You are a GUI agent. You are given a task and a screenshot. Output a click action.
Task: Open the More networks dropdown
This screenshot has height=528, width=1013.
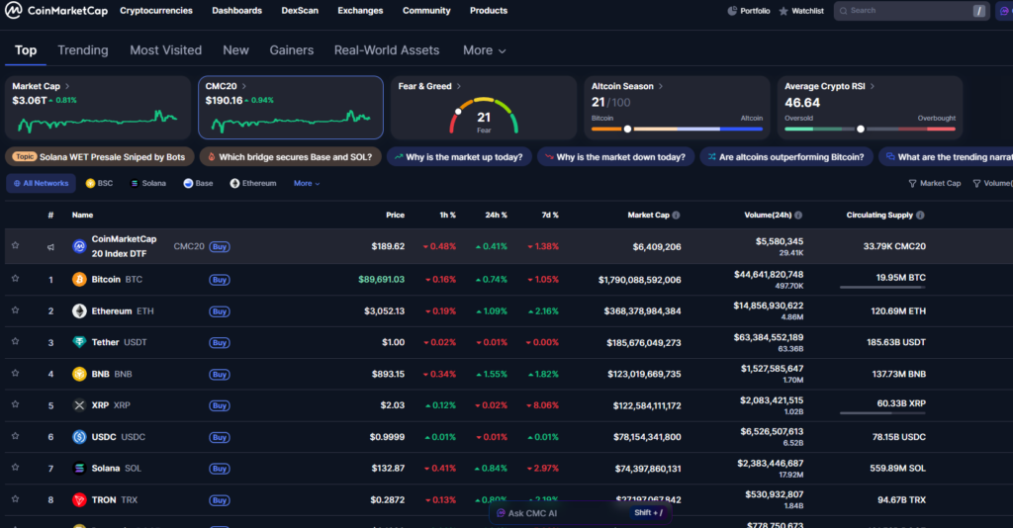click(307, 183)
